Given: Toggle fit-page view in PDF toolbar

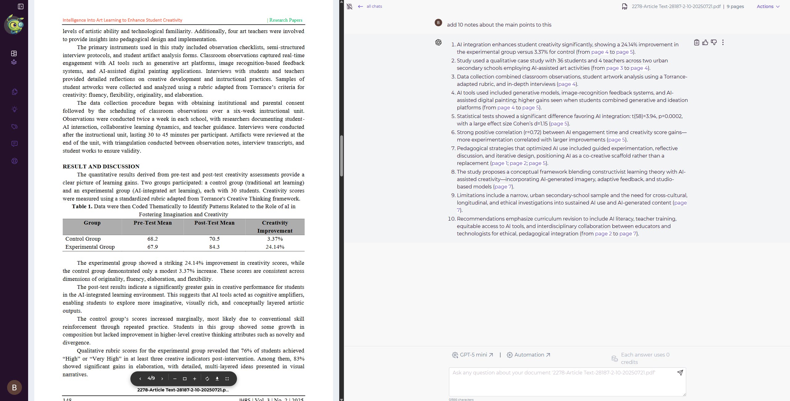Looking at the screenshot, I should click(185, 379).
